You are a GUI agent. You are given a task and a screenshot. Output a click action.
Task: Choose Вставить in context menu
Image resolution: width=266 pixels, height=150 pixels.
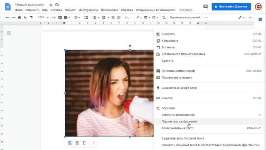point(209,47)
